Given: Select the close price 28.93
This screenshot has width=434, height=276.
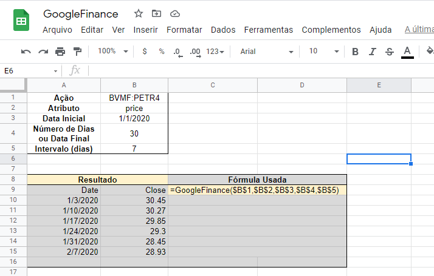Looking at the screenshot, I should pyautogui.click(x=134, y=252).
